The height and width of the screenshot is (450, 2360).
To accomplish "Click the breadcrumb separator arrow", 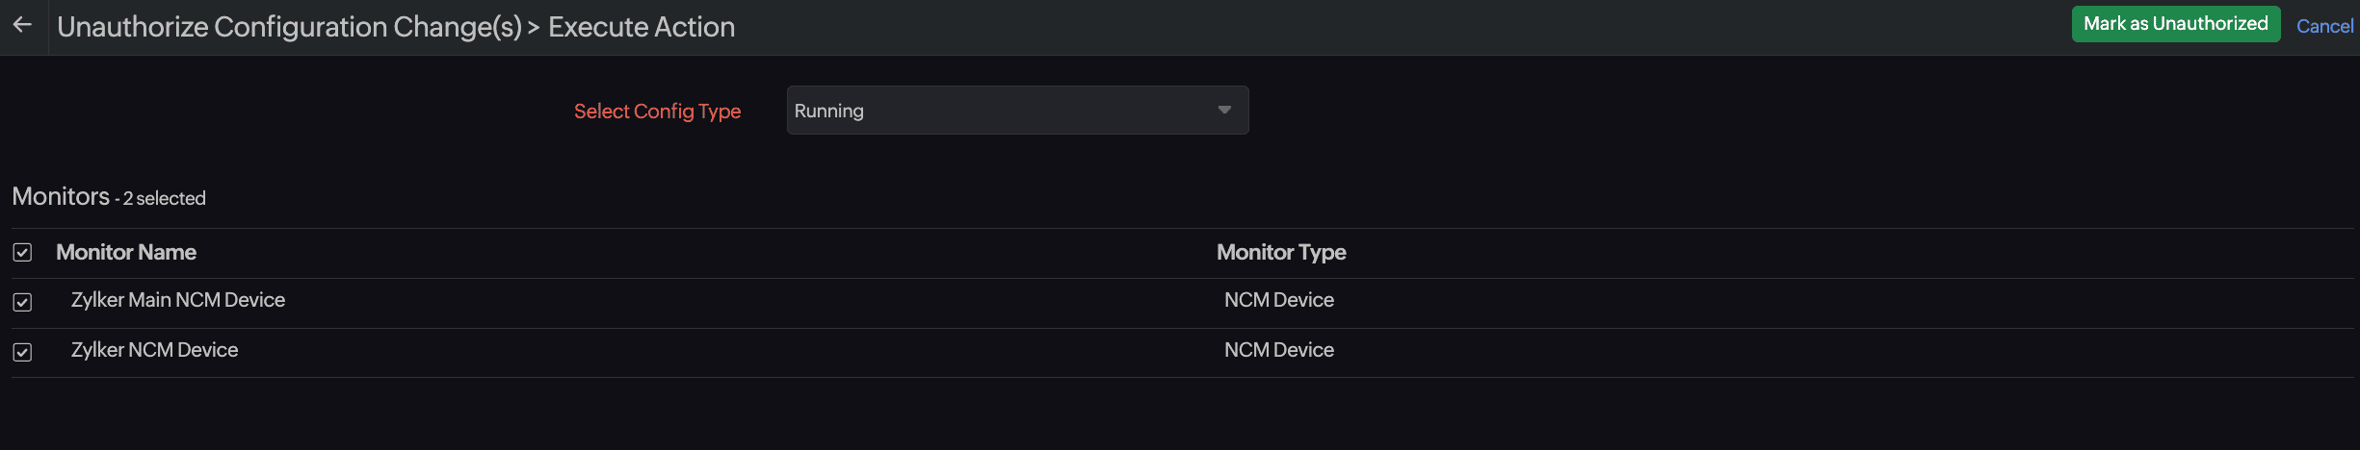I will 534,28.
